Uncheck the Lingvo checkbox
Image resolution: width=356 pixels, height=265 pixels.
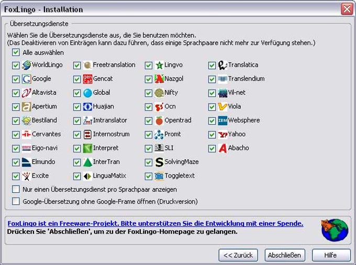149,65
